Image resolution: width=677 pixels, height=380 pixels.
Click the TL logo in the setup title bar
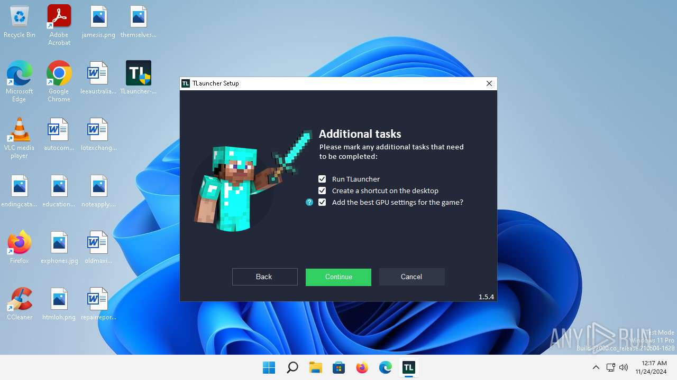[x=186, y=83]
